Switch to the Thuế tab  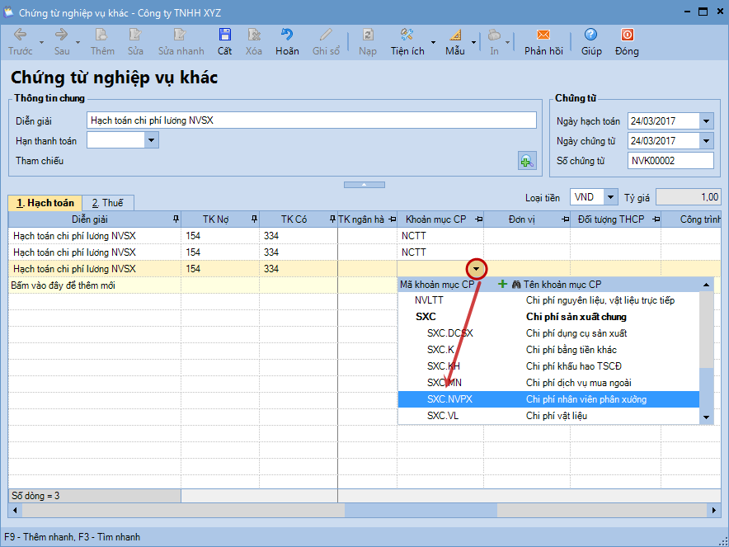pyautogui.click(x=107, y=203)
